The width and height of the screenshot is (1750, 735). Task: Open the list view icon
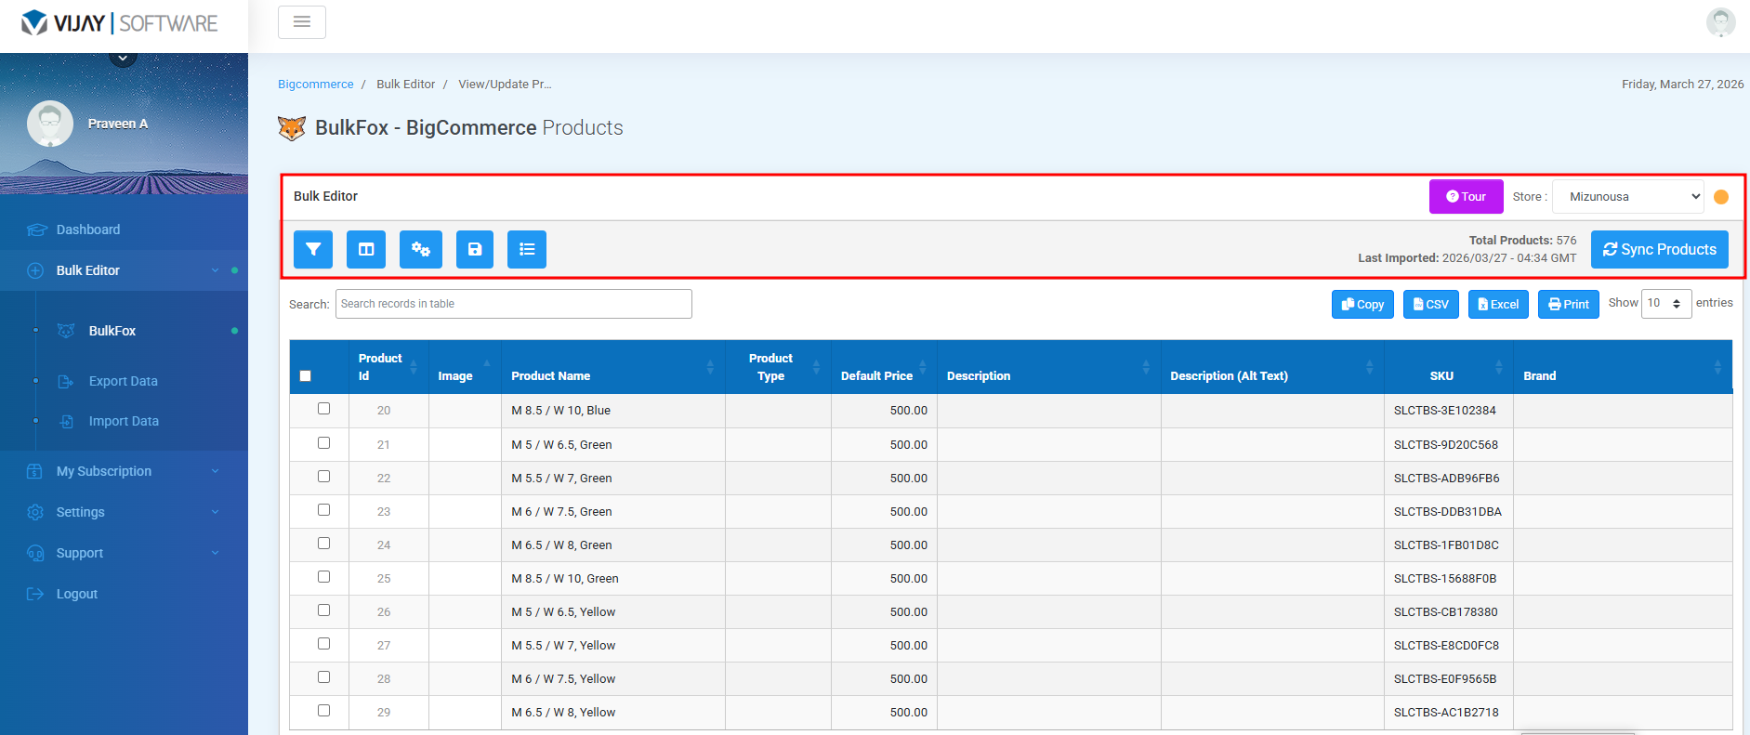click(x=527, y=249)
